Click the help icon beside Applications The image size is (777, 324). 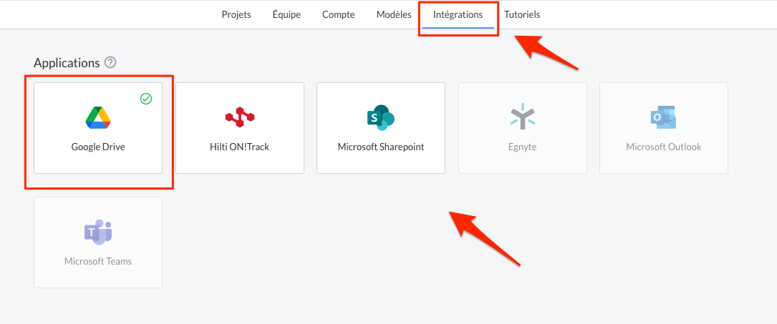(x=110, y=63)
